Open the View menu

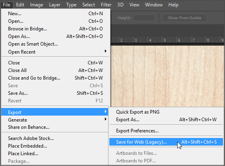(134, 5)
